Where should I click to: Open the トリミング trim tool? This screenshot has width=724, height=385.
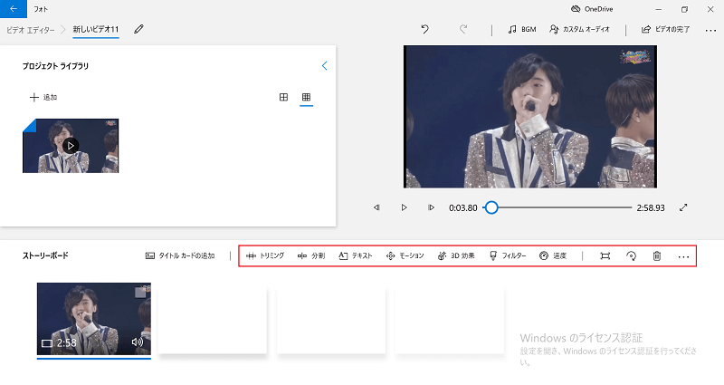tap(265, 255)
